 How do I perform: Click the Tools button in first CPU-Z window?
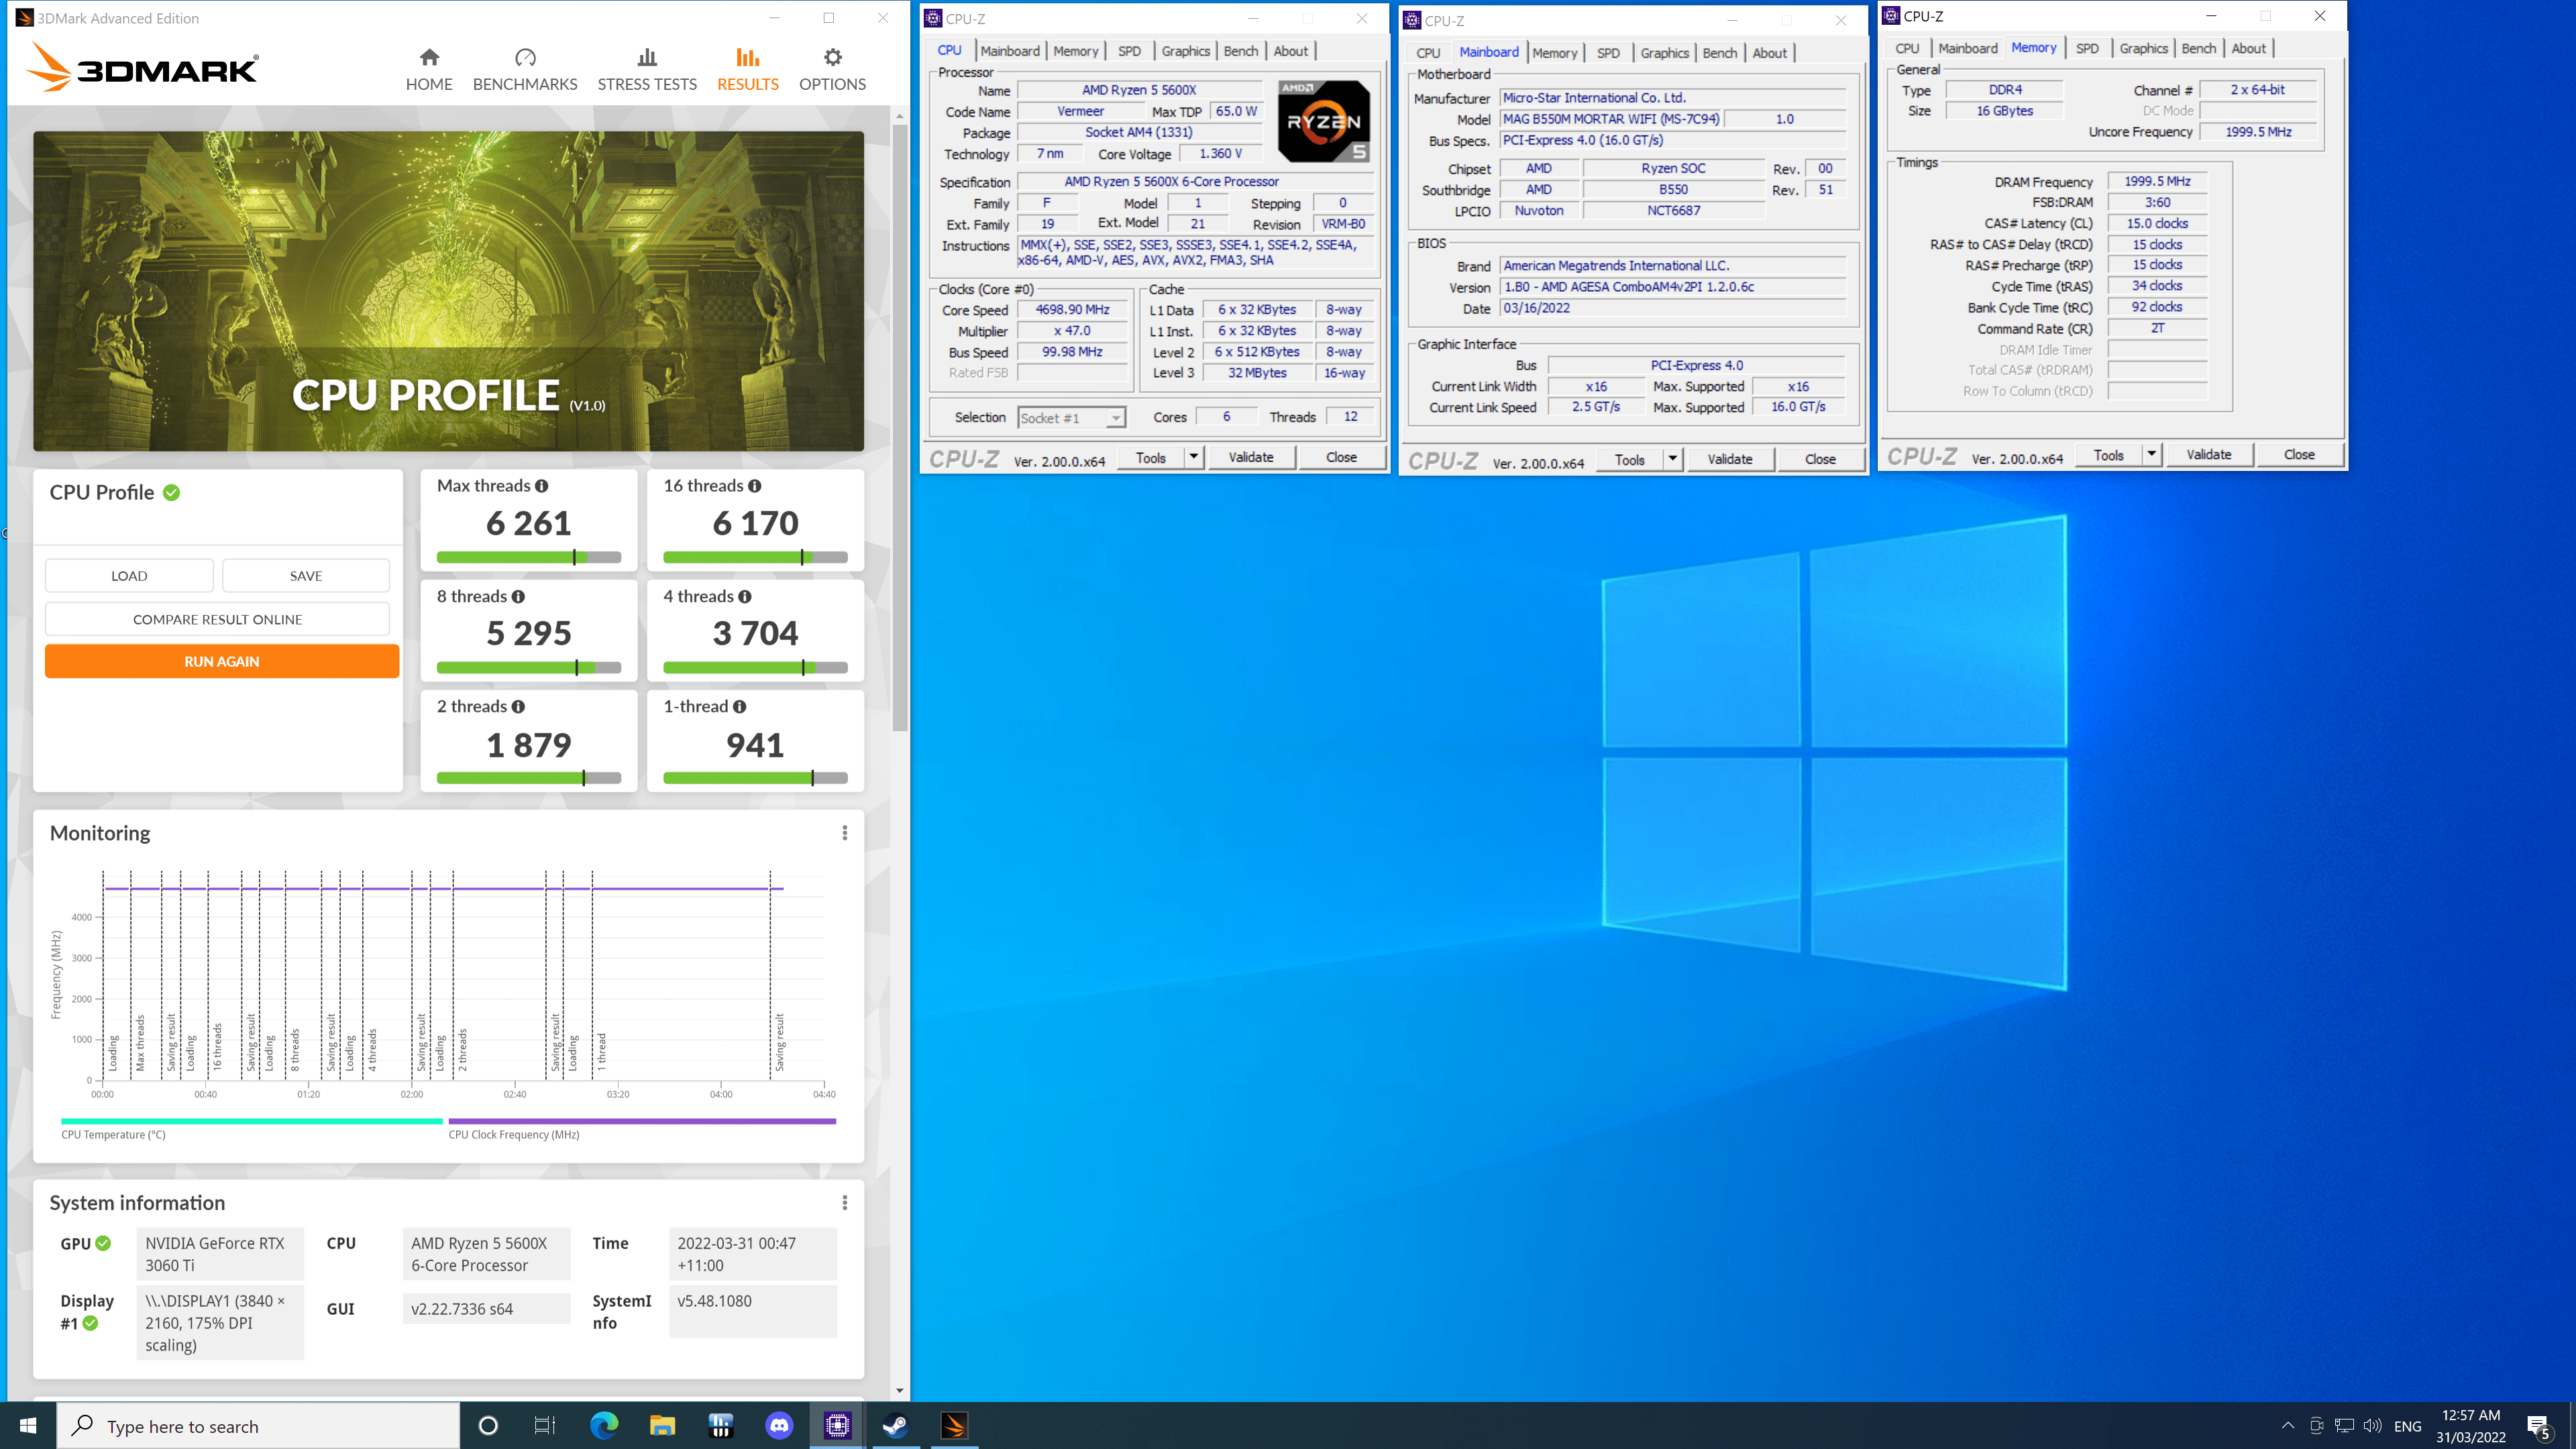click(x=1150, y=457)
